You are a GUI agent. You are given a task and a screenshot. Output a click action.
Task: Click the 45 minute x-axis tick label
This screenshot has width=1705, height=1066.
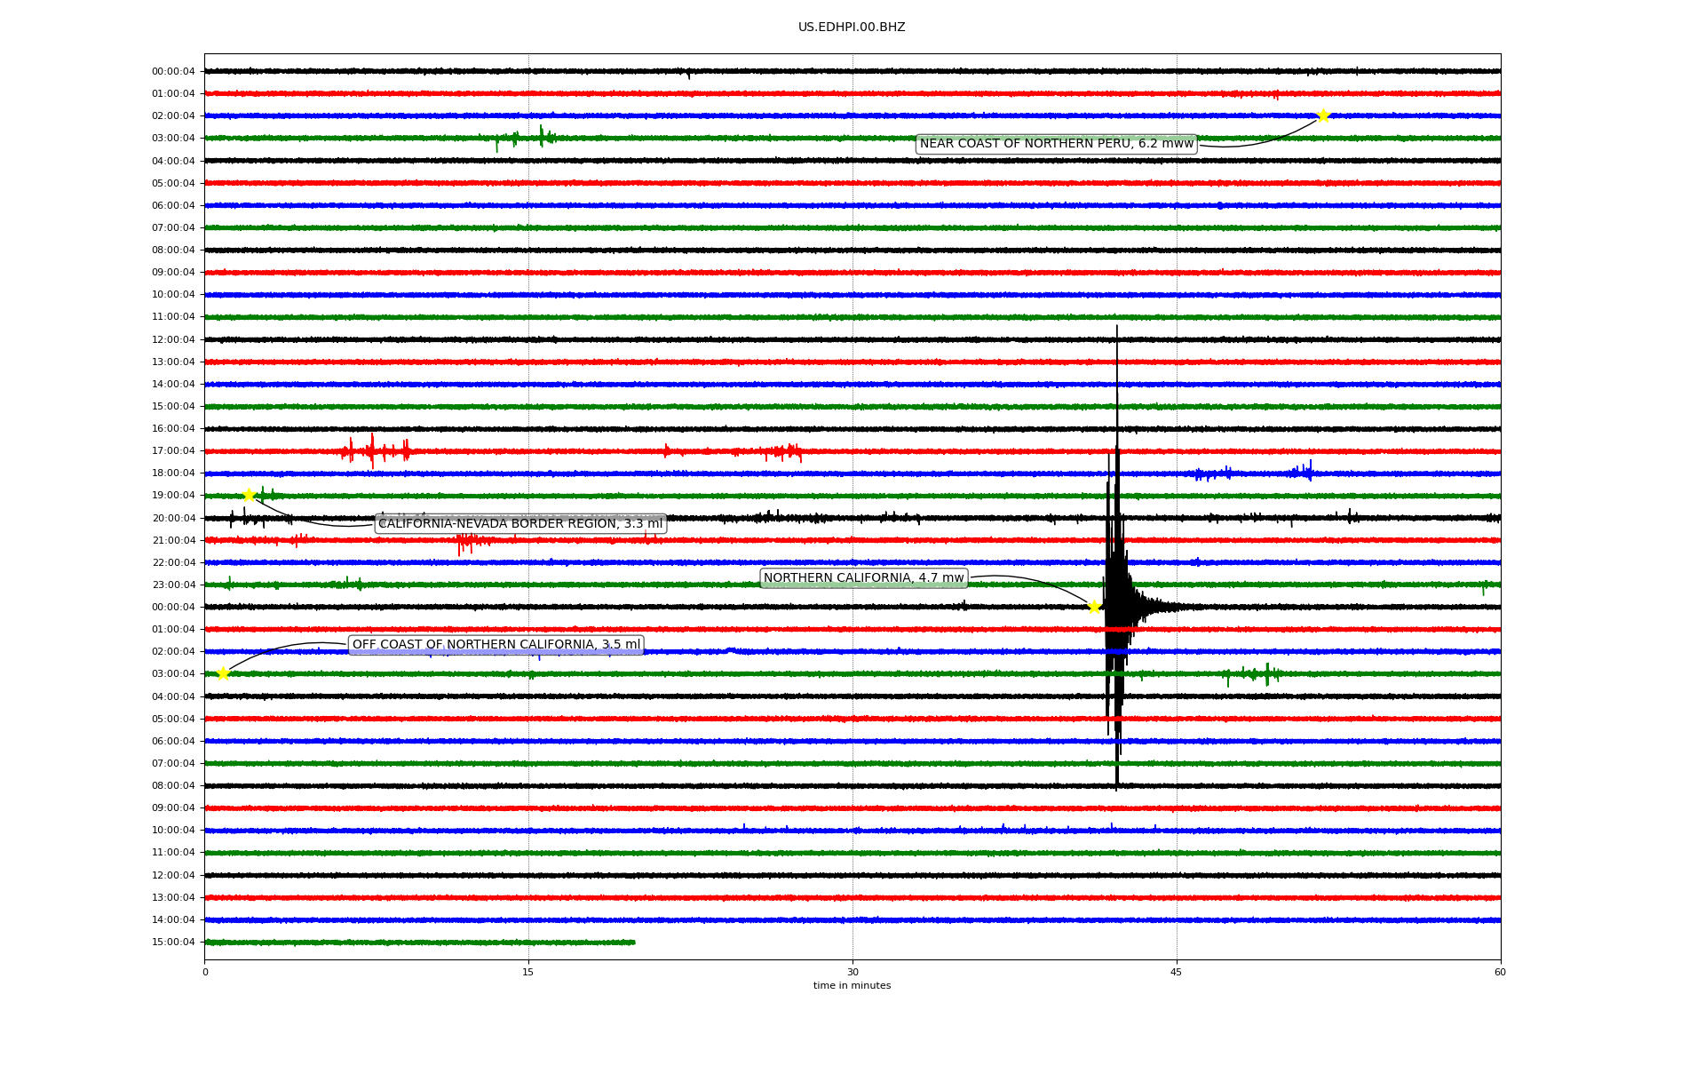click(1177, 972)
